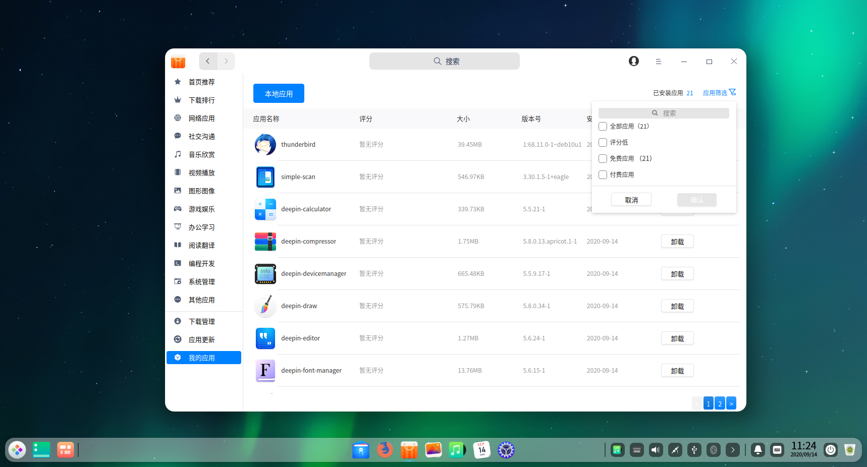This screenshot has height=467, width=867.
Task: Check the 评分低 checkbox
Action: tap(603, 143)
